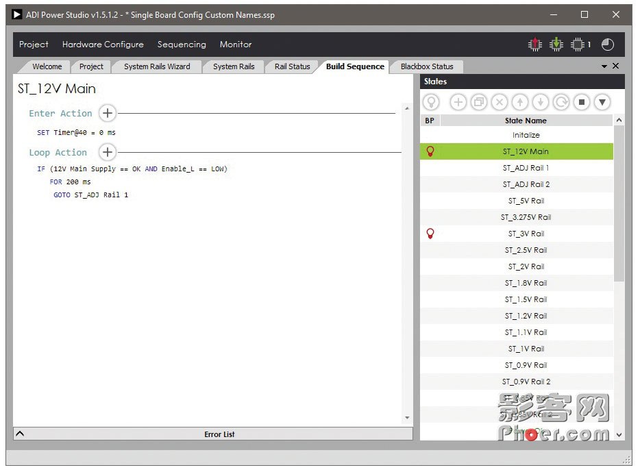
Task: Click the red upload-to-chip icon
Action: tap(534, 44)
